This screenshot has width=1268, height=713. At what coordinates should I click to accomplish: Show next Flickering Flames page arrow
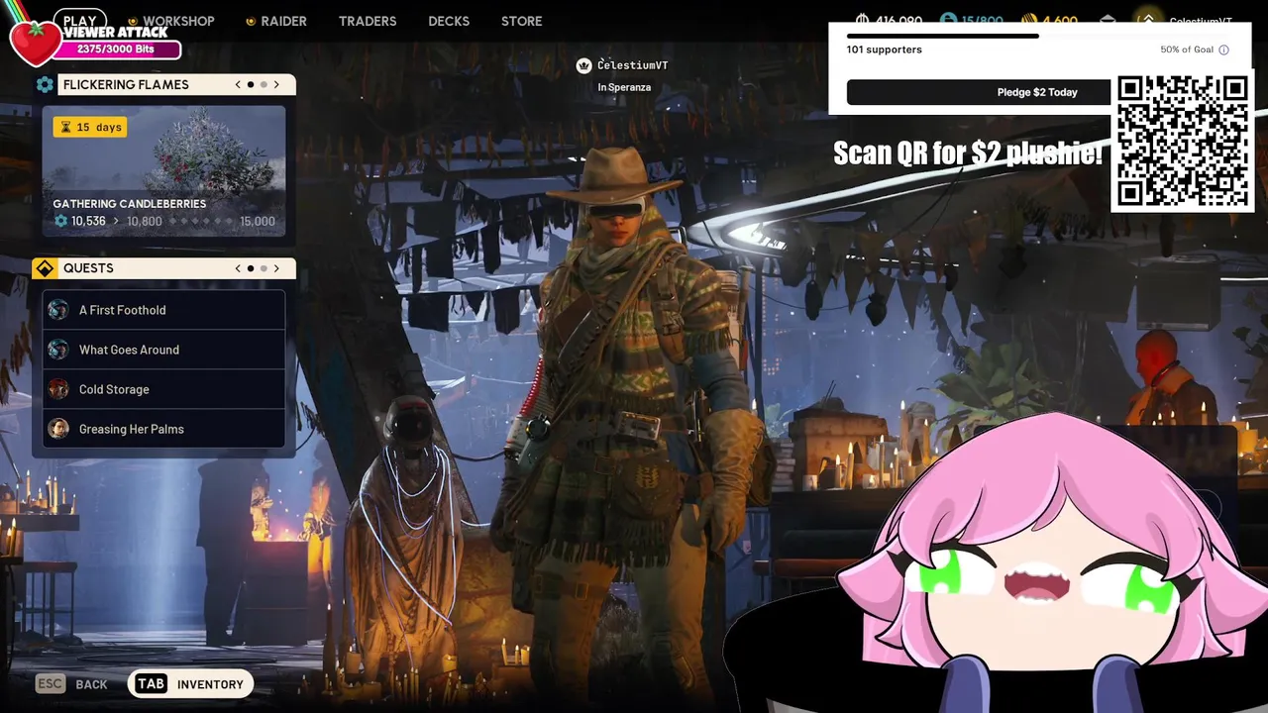pyautogui.click(x=276, y=84)
